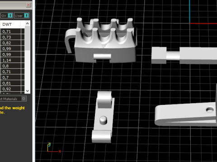Image resolution: width=217 pixels, height=162 pixels.
Task: Select the flat lever arm with a hole
Action: (x=186, y=114)
